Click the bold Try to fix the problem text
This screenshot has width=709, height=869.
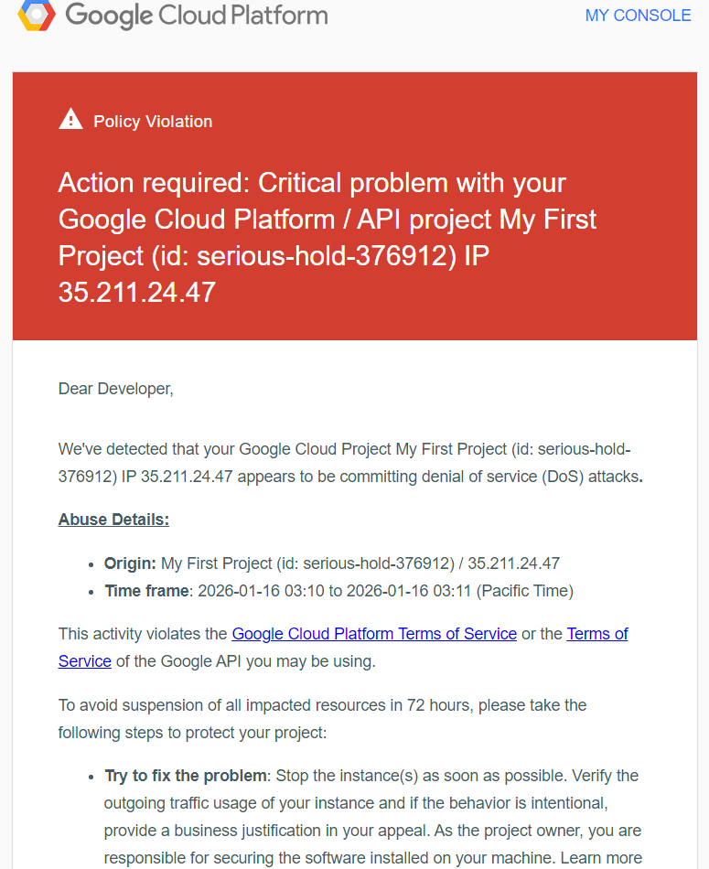(186, 776)
